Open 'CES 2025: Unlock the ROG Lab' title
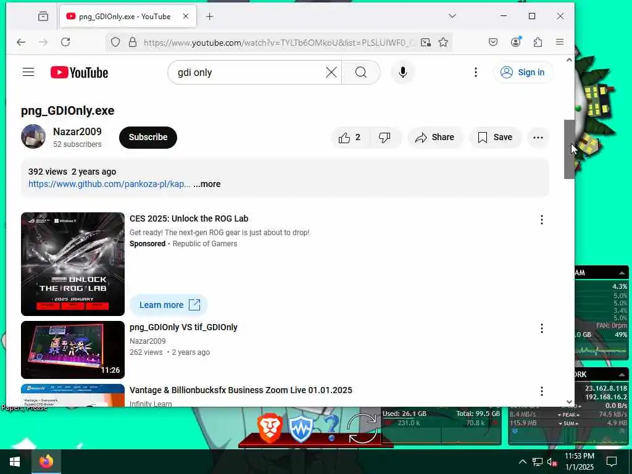This screenshot has width=632, height=474. [189, 219]
